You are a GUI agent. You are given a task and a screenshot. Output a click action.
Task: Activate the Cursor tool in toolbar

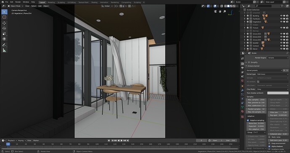point(5,17)
